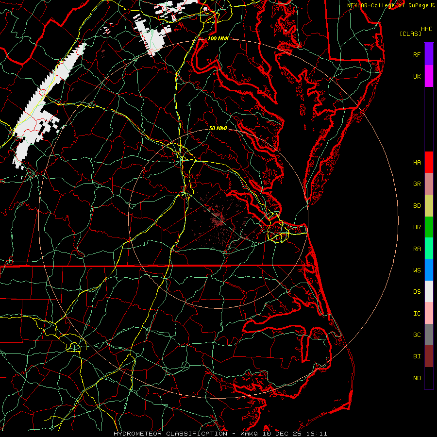Click the Hydrometeor Classification KAKQ caption
The width and height of the screenshot is (437, 437).
220,434
